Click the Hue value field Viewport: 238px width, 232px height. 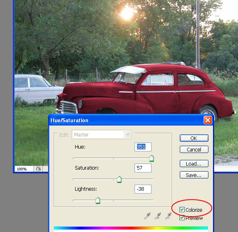[x=143, y=147]
